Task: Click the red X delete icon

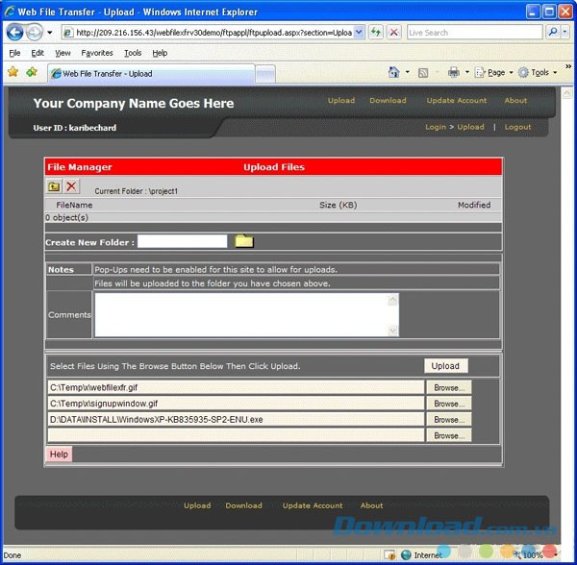Action: click(71, 186)
